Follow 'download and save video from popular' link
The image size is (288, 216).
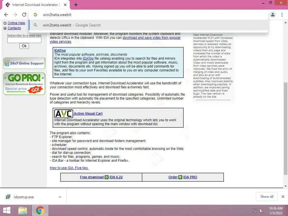(x=152, y=38)
